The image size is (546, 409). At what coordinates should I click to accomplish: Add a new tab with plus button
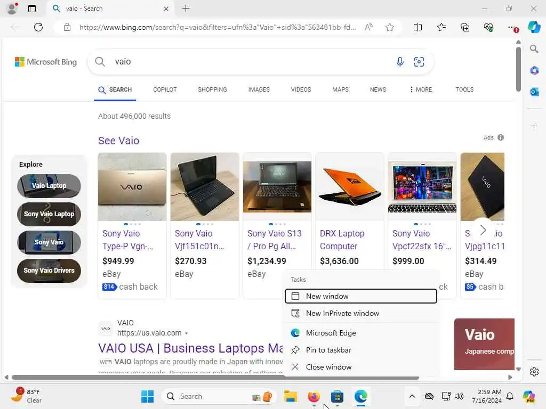point(186,9)
